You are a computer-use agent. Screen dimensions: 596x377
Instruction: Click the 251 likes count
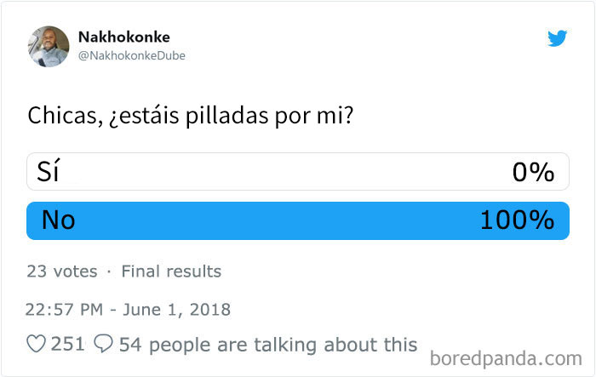[67, 344]
